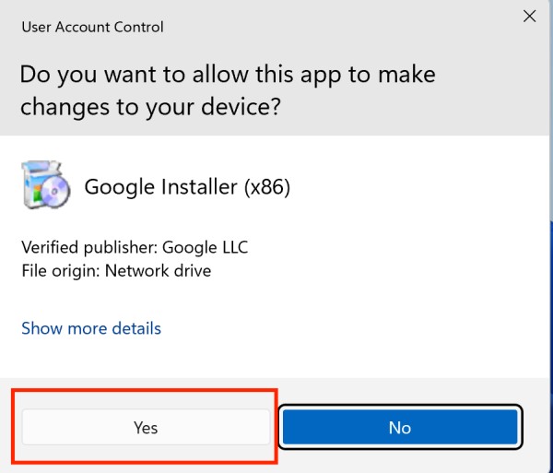
Task: Open Show more details link
Action: pyautogui.click(x=91, y=328)
